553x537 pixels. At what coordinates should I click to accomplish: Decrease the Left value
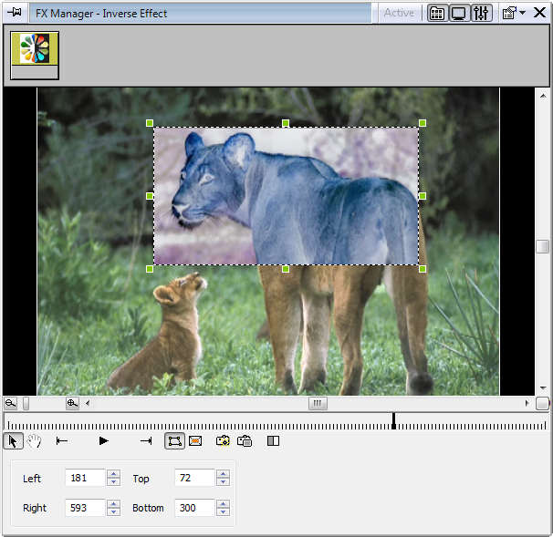pos(113,482)
